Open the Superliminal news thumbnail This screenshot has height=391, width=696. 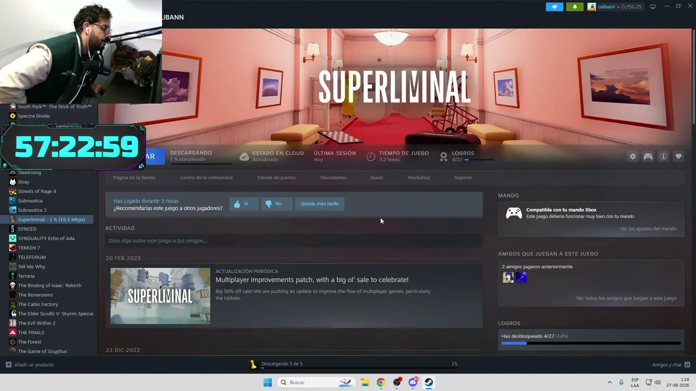tap(160, 296)
